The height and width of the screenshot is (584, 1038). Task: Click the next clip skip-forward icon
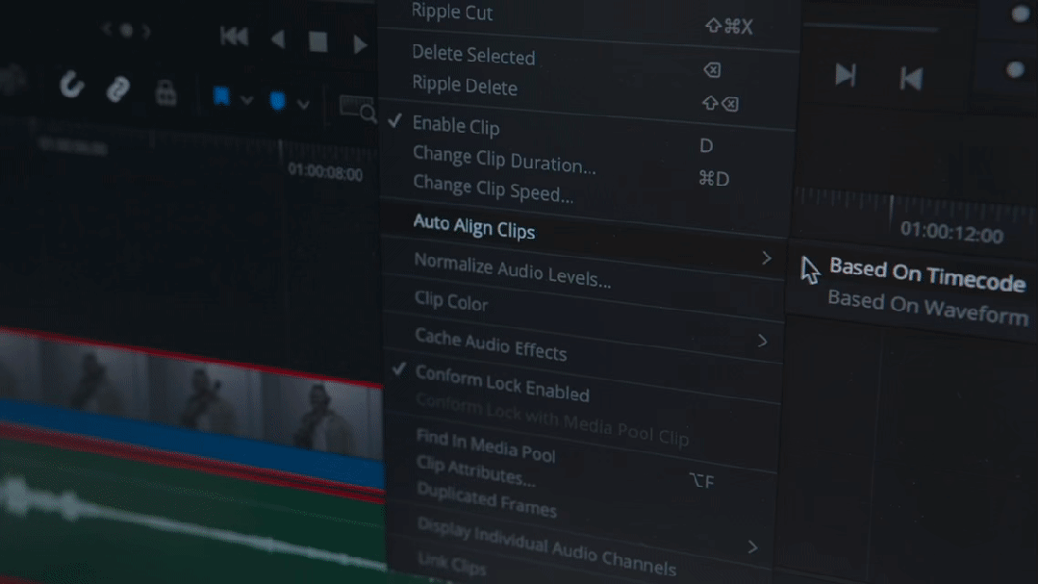(x=846, y=75)
